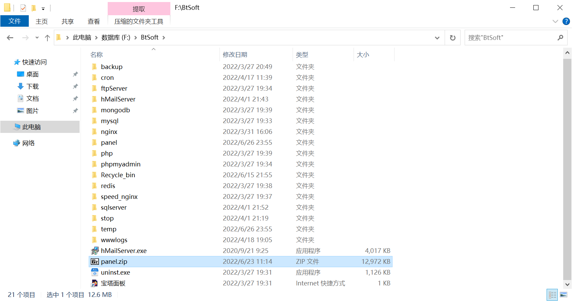
Task: Select the 提取 contextual tab header
Action: pos(139,9)
